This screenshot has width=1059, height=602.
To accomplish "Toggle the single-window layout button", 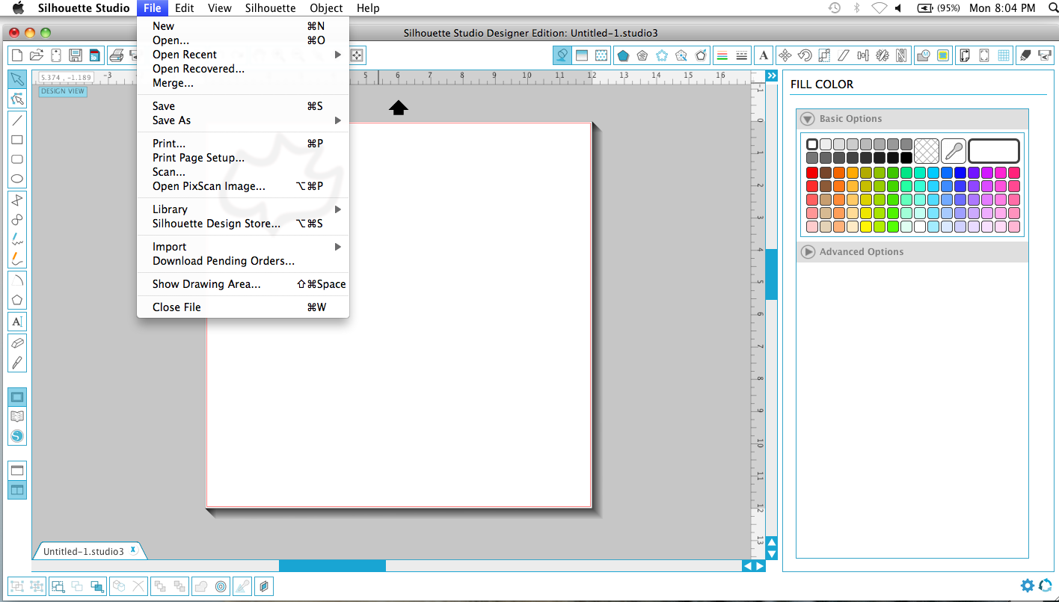I will tap(17, 470).
